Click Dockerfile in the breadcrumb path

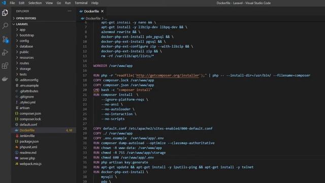[x=93, y=18]
